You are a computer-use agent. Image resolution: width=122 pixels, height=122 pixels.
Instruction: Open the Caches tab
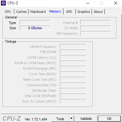(x=21, y=12)
